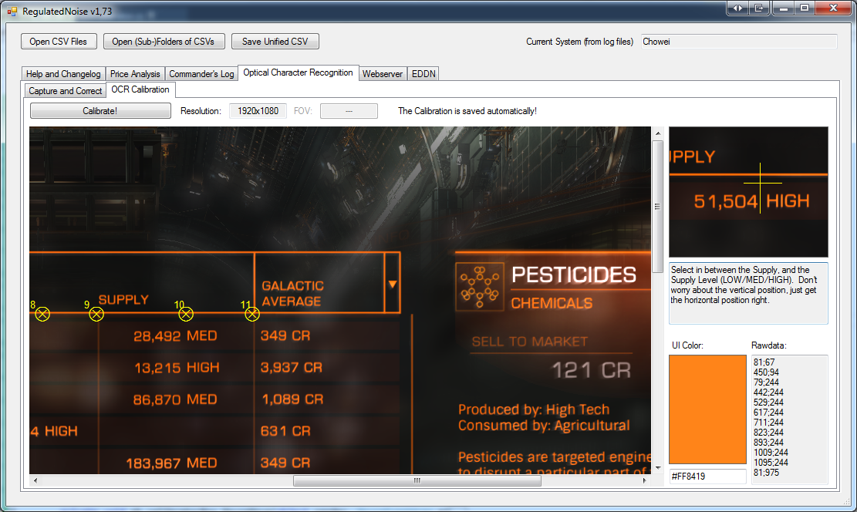The width and height of the screenshot is (857, 512).
Task: Click the '121 CR' sell to market price
Action: click(592, 370)
